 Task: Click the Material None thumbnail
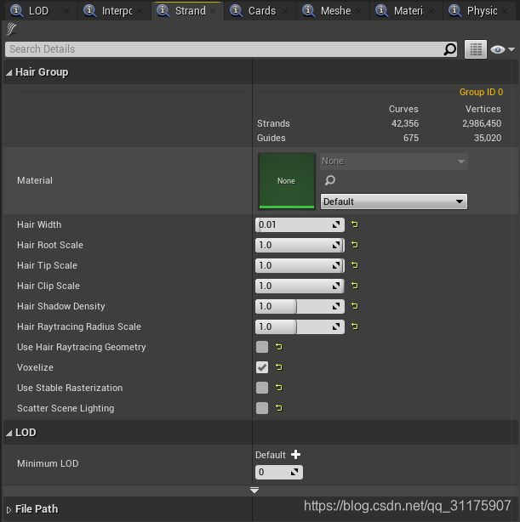286,181
